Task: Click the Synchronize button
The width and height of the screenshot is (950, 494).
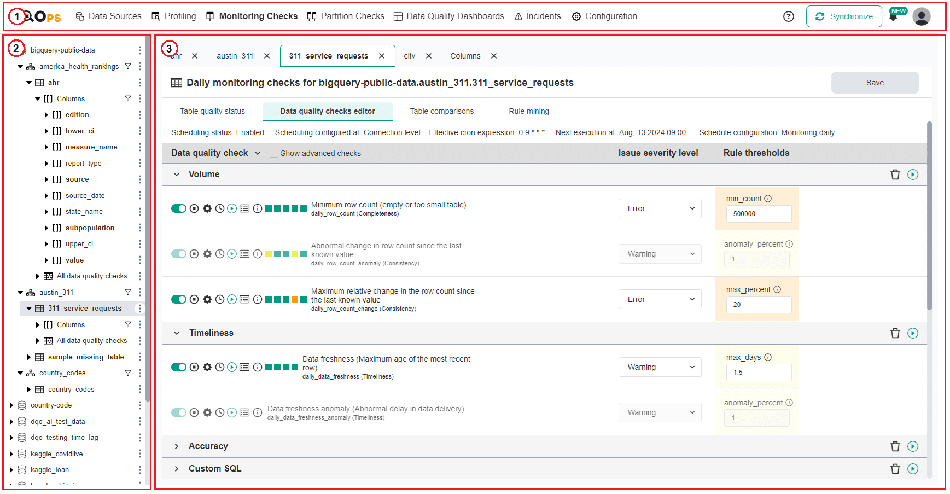Action: (844, 16)
